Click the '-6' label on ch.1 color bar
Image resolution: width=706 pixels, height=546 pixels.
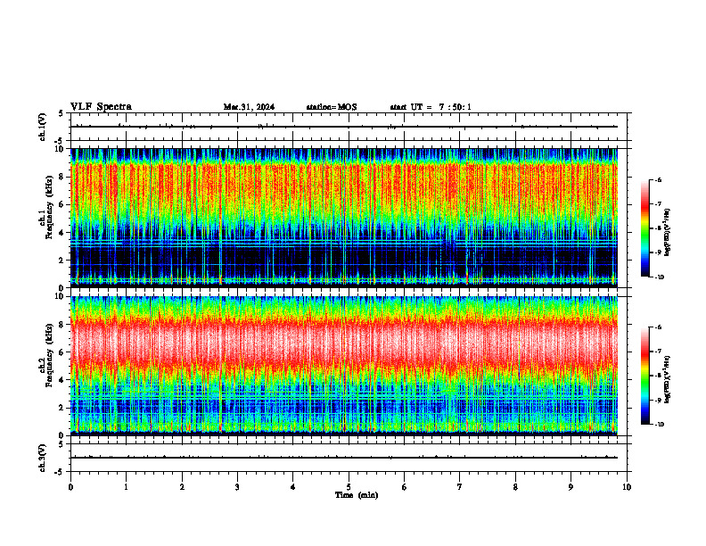(x=658, y=180)
